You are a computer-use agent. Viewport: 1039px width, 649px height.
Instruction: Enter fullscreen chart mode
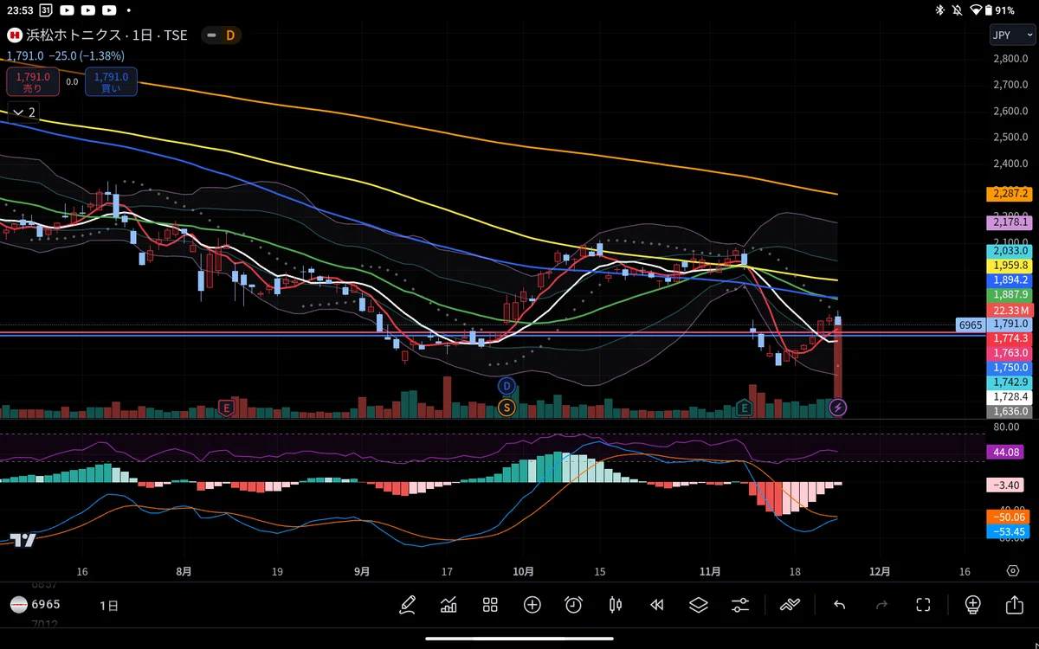[923, 605]
